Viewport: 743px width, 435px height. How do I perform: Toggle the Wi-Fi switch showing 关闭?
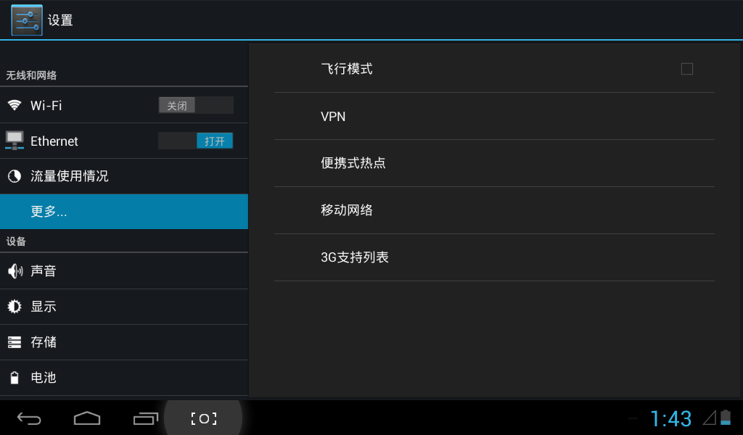pos(196,105)
